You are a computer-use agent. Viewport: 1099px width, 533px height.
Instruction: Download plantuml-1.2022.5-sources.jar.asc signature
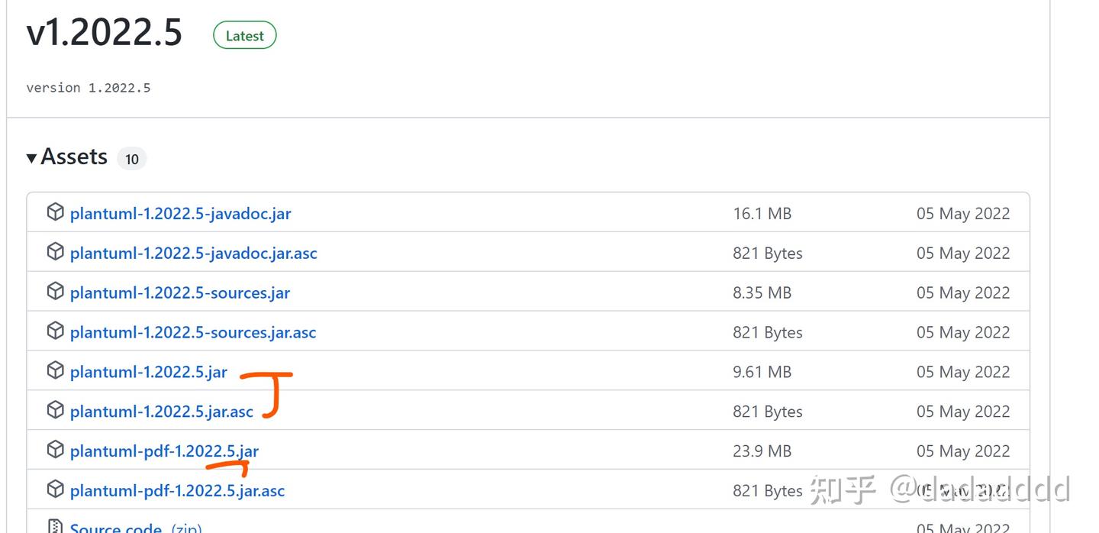coord(192,333)
